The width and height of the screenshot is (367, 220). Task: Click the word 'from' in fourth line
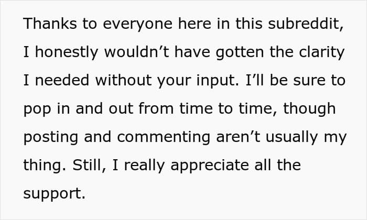coord(156,108)
